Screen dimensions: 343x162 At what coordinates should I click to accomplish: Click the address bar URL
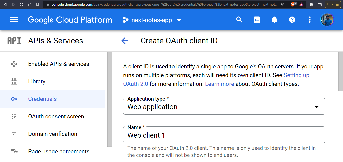[x=165, y=4]
